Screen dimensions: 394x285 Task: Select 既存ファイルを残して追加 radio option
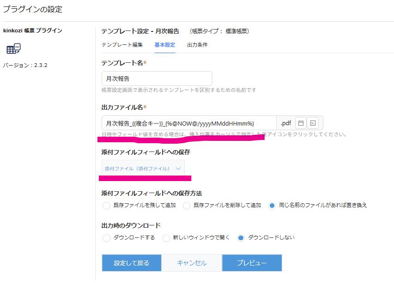tap(107, 206)
